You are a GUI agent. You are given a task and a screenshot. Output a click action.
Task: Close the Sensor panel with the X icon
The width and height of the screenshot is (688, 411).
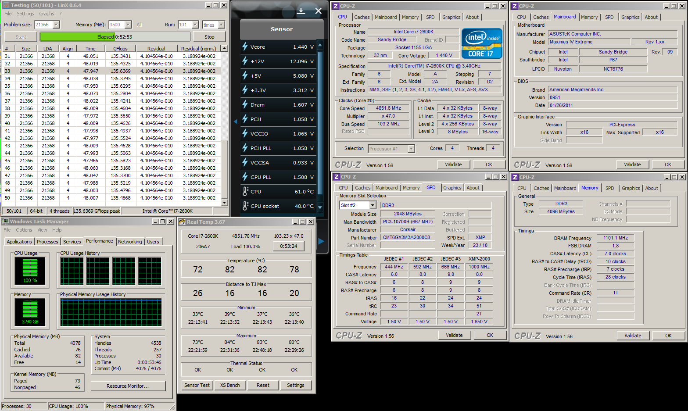[319, 11]
